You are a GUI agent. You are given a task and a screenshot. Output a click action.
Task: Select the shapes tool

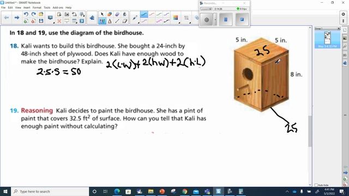110,14
